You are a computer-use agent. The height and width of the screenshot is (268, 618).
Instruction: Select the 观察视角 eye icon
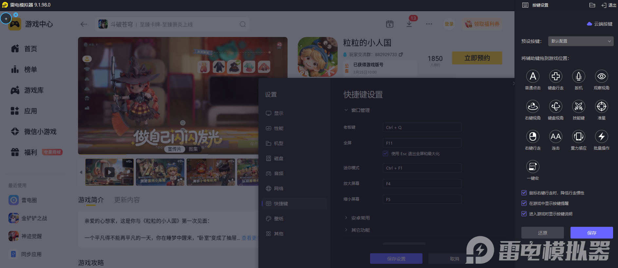[x=601, y=77]
